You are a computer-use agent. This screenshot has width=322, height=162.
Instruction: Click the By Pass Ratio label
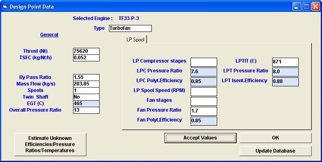[x=35, y=77]
